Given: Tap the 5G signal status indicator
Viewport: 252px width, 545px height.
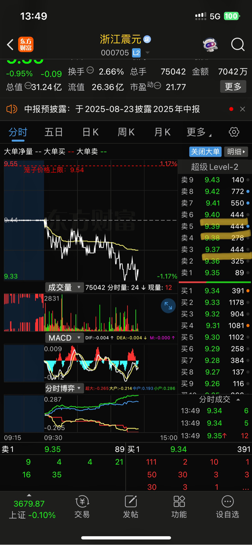Looking at the screenshot, I should pyautogui.click(x=215, y=16).
